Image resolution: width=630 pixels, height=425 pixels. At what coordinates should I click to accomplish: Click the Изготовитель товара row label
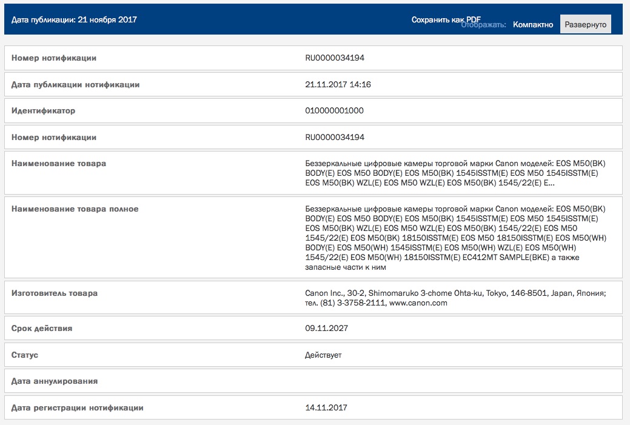[x=54, y=293]
